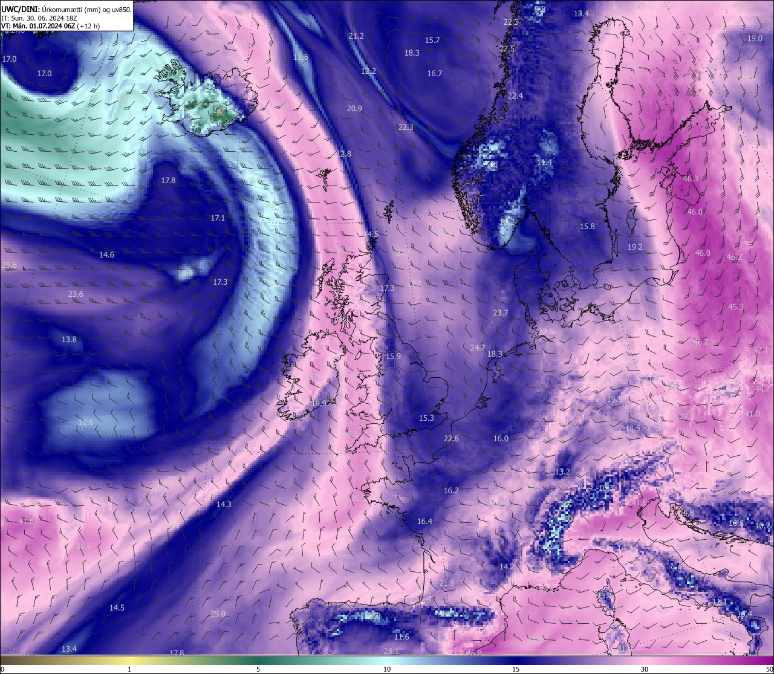The height and width of the screenshot is (674, 774).
Task: Click the 22.6 value on the map
Action: [451, 438]
